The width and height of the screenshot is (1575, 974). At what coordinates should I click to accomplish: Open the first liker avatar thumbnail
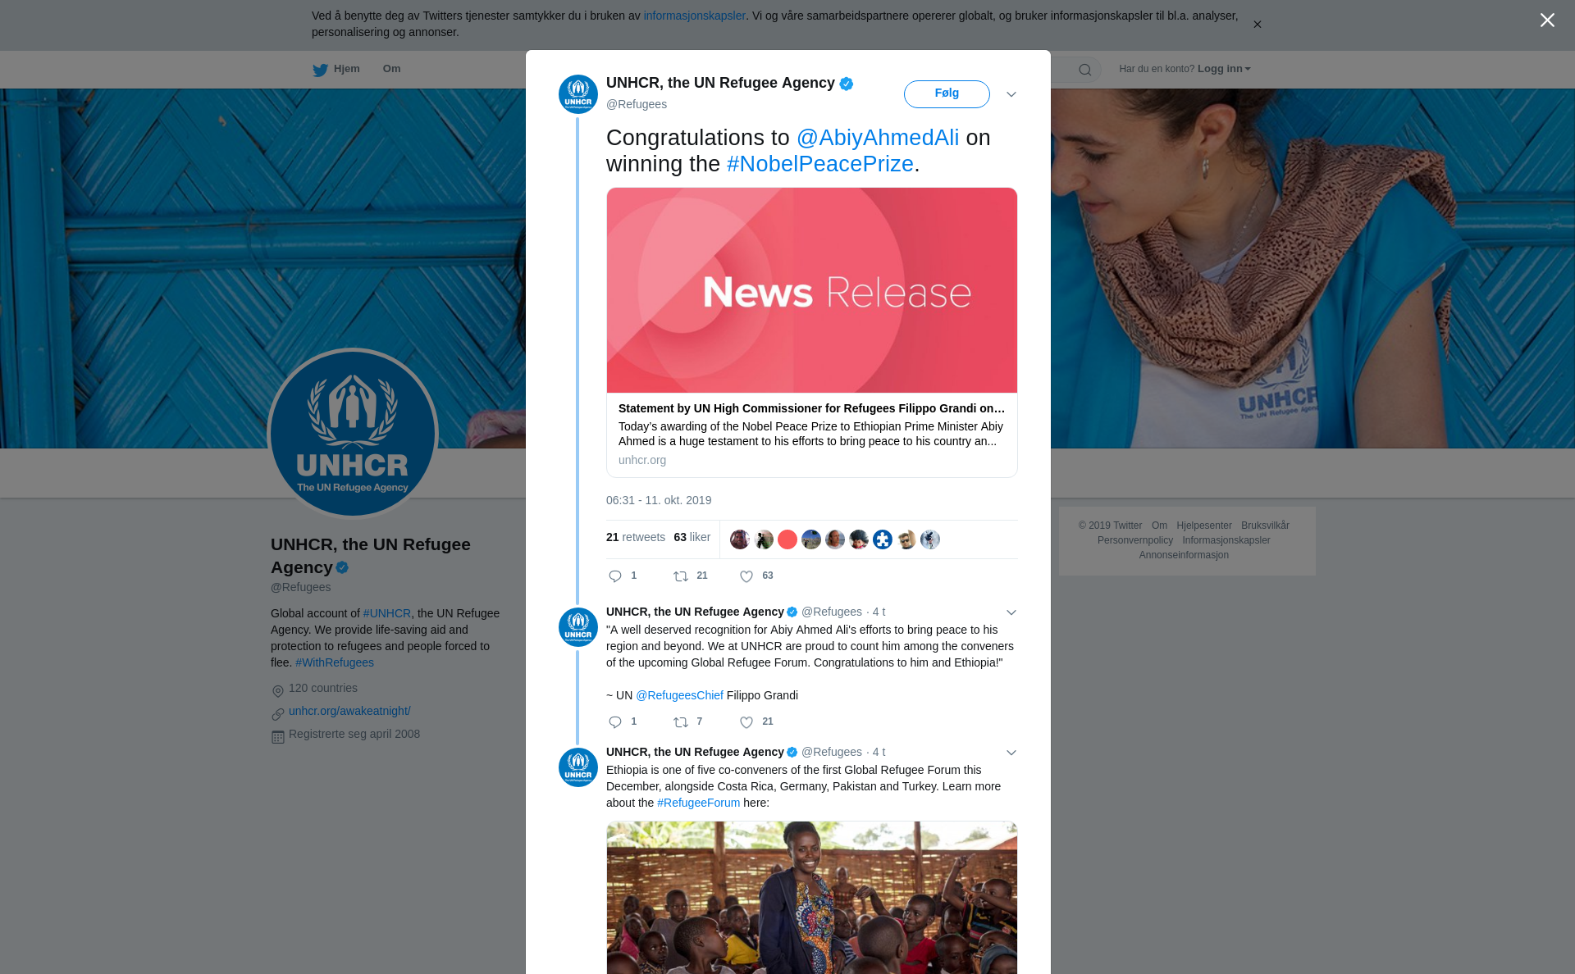pyautogui.click(x=739, y=539)
